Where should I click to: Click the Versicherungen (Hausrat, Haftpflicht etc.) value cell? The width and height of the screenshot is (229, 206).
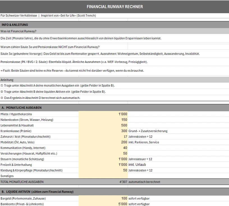[103, 153]
